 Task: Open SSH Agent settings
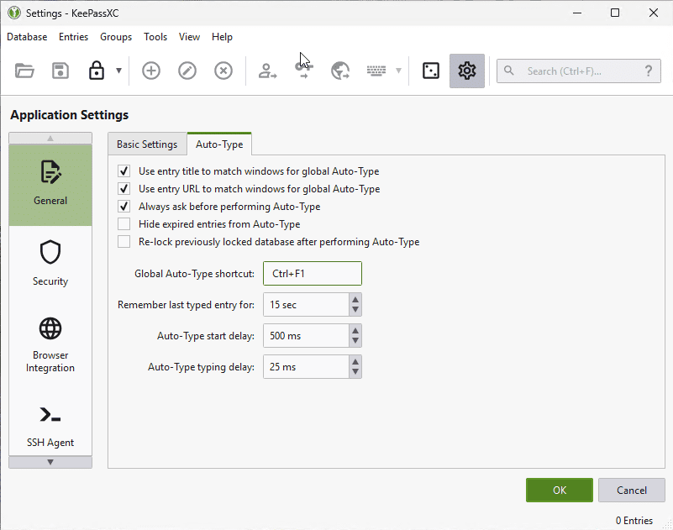pos(50,427)
